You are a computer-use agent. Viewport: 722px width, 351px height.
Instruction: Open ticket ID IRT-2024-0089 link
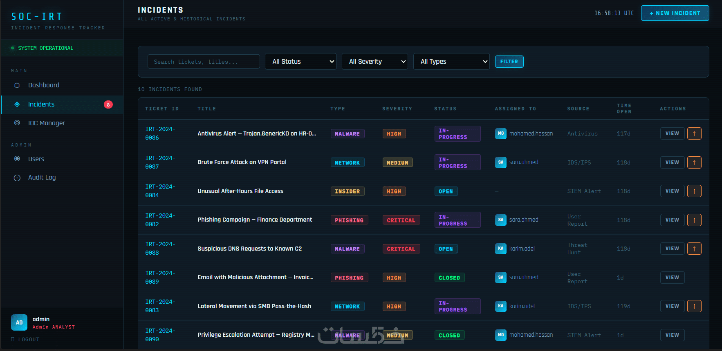coord(160,278)
